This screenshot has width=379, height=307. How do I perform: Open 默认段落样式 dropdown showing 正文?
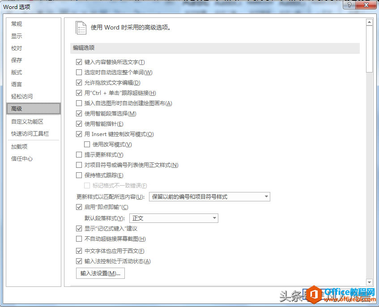pos(174,218)
